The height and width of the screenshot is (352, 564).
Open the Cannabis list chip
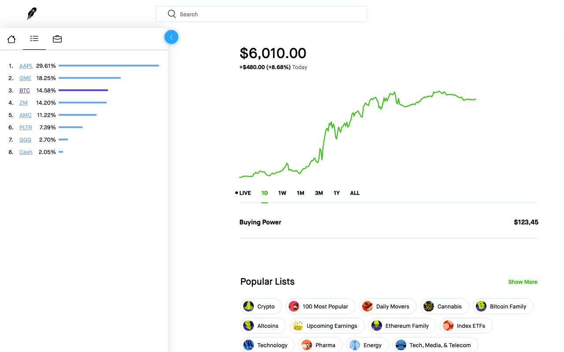point(445,306)
